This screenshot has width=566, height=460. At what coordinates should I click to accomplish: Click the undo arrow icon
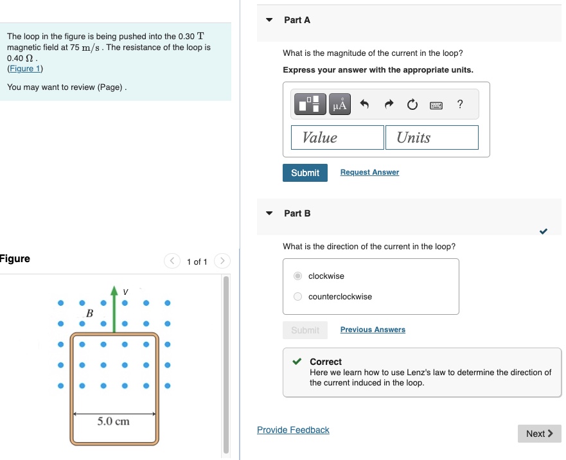click(x=364, y=104)
